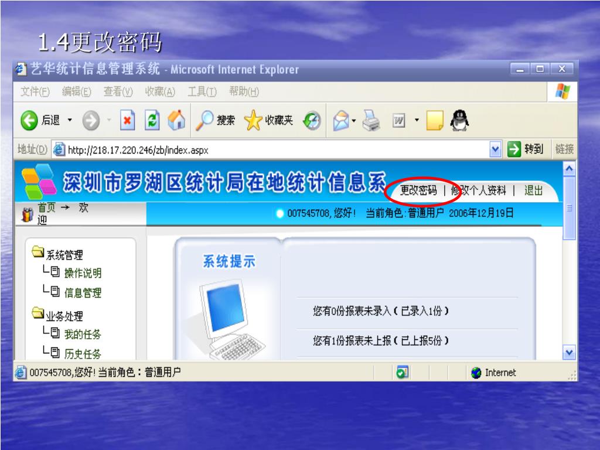This screenshot has width=600, height=450.
Task: Click the 退出 logout link
Action: point(533,190)
